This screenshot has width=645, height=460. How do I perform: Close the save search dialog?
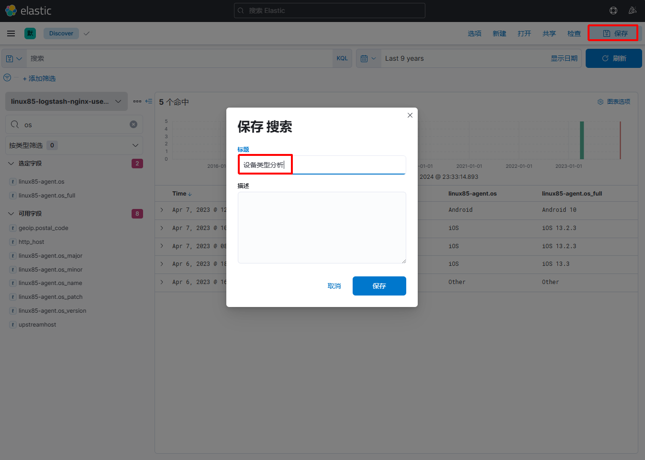pos(410,115)
